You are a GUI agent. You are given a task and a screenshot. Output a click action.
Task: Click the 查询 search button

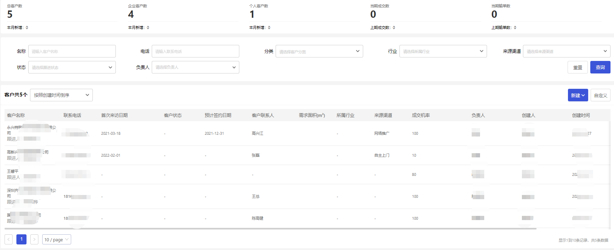pyautogui.click(x=600, y=67)
